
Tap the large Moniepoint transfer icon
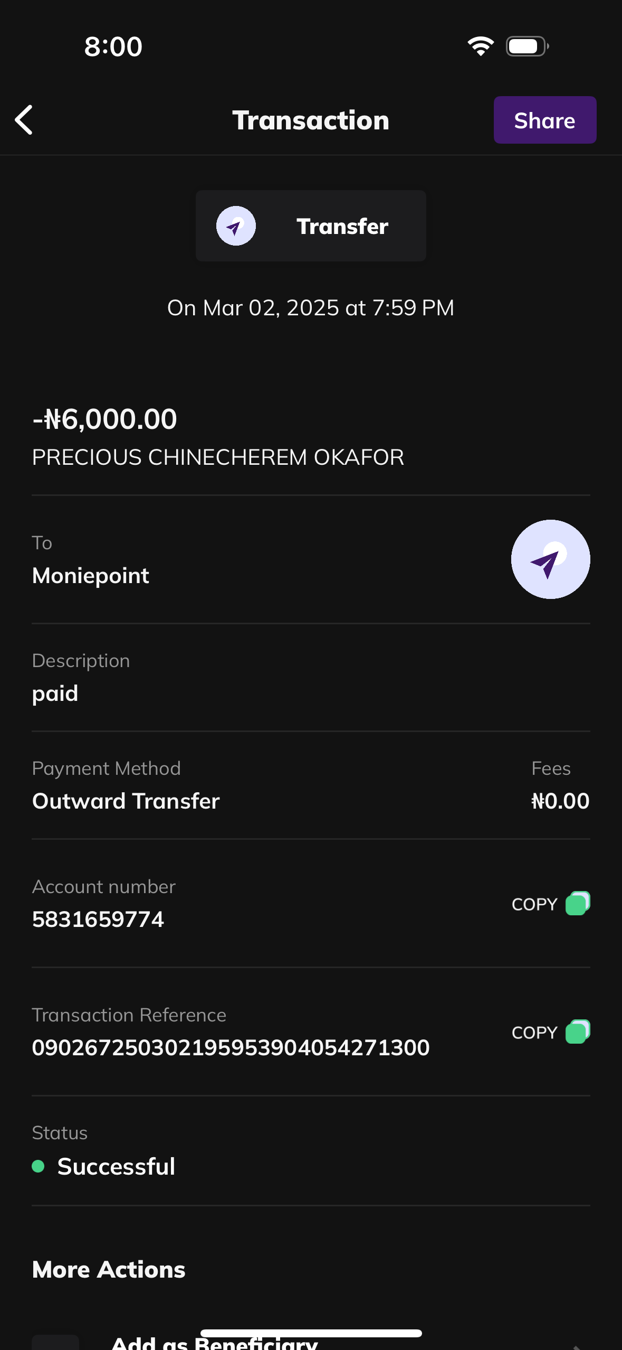coord(550,559)
